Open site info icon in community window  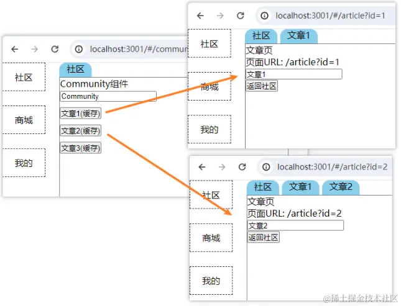click(79, 49)
